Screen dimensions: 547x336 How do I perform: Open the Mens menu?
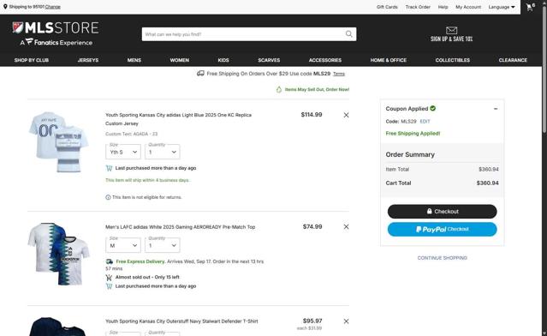[134, 60]
